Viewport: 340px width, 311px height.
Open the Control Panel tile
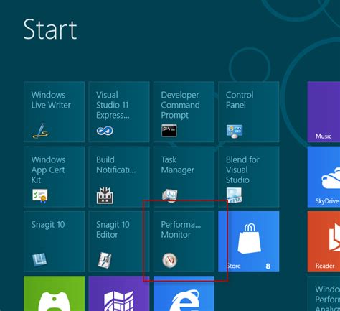249,112
